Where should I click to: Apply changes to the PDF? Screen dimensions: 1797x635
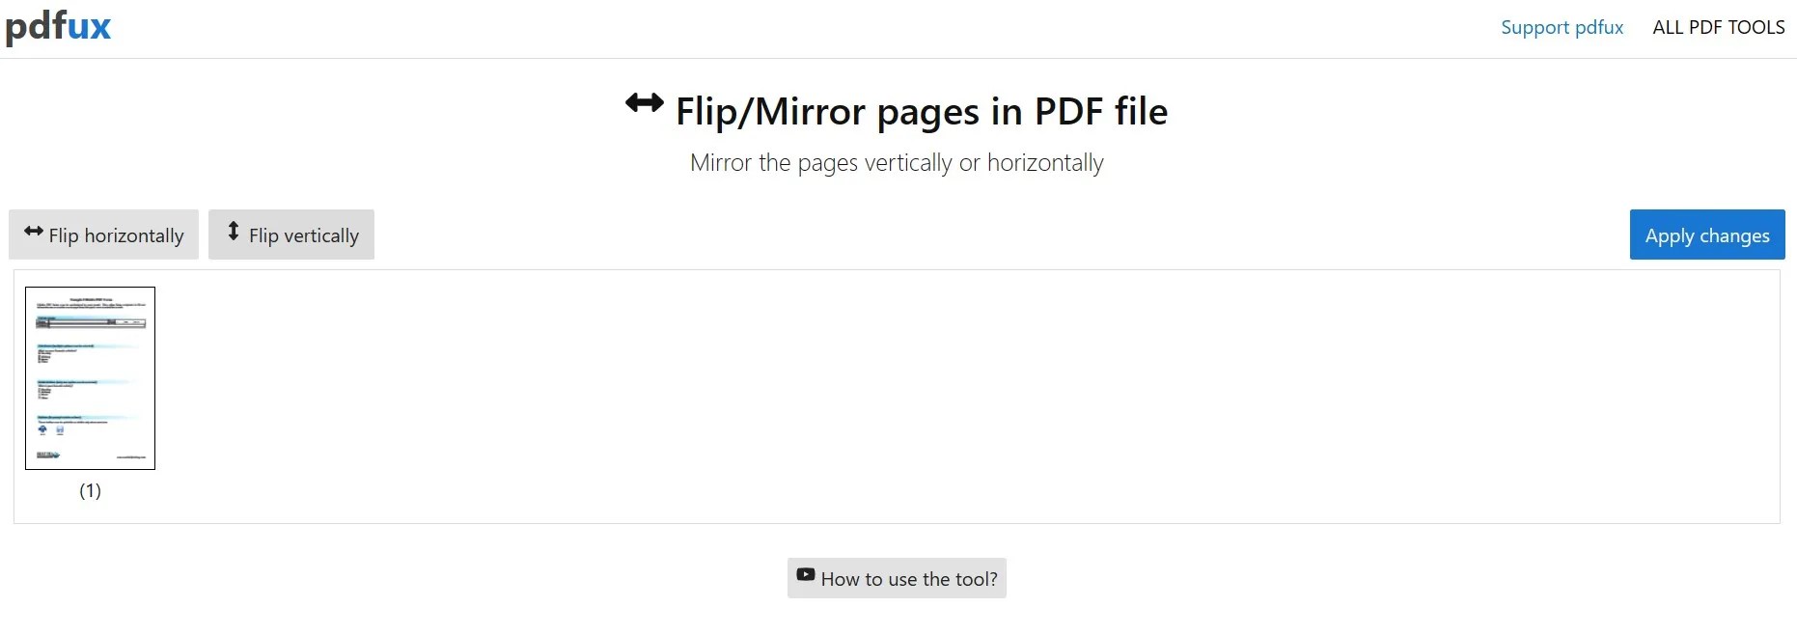(1706, 235)
